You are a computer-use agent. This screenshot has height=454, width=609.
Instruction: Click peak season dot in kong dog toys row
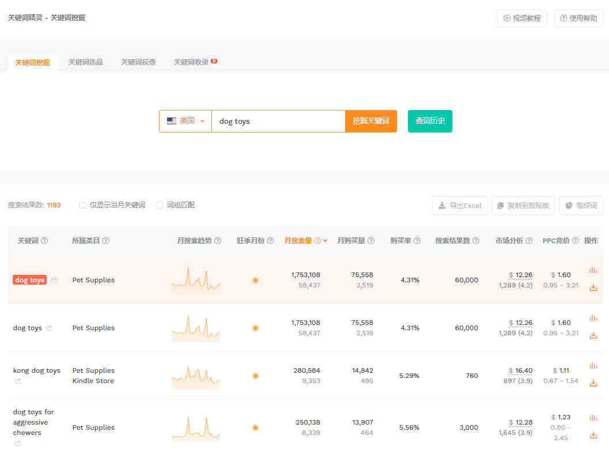(256, 376)
